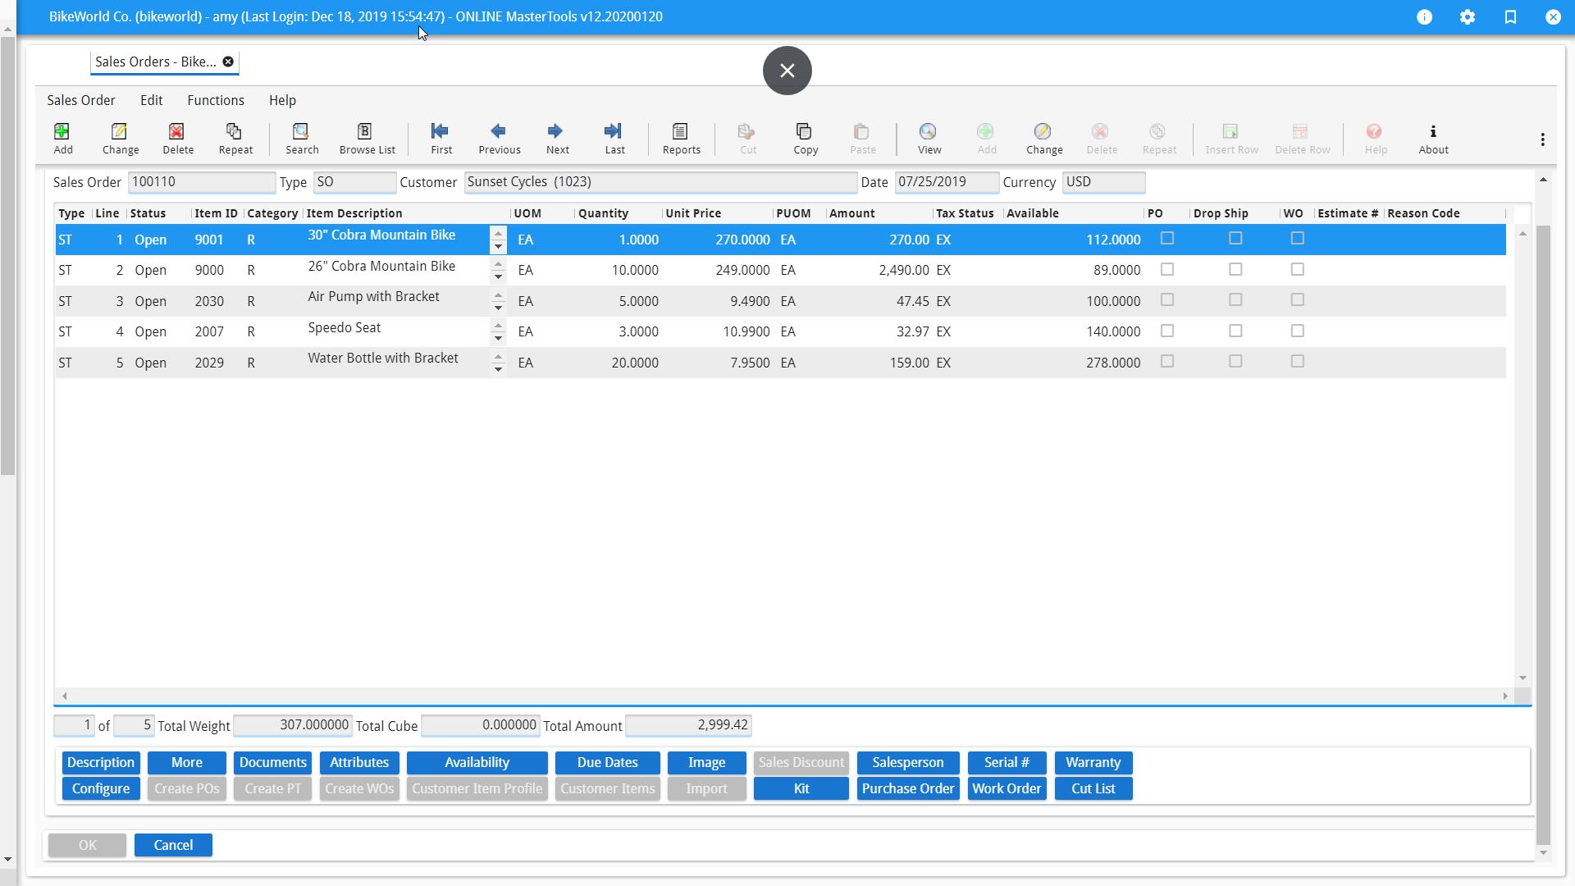This screenshot has height=886, width=1575.
Task: Click the Delete sales order icon
Action: [177, 138]
